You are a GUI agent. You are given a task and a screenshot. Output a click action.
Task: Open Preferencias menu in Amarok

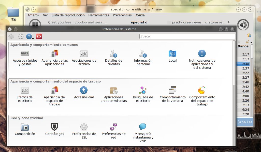point(122,15)
